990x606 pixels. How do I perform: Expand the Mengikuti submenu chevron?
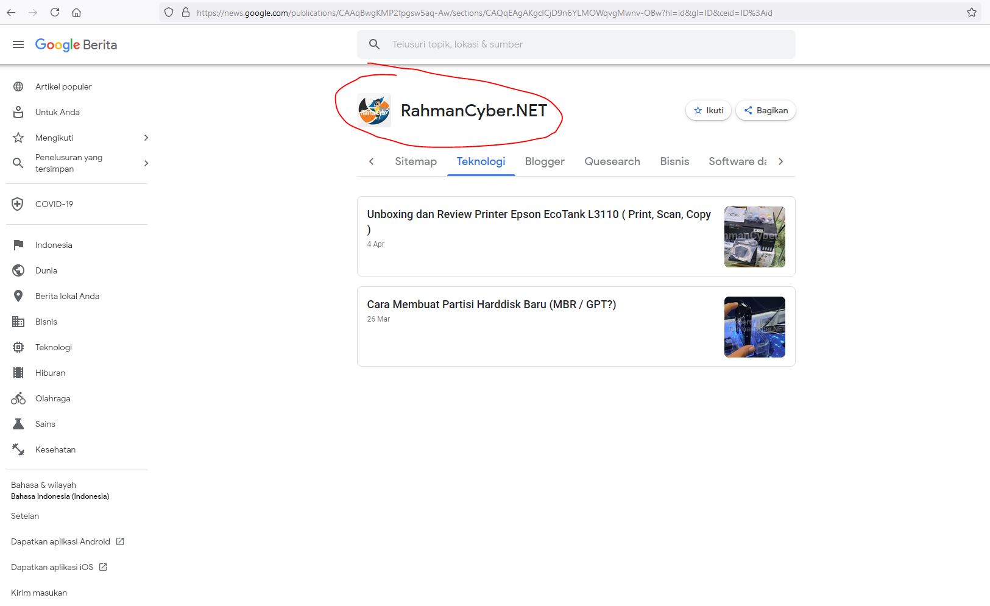pos(146,138)
